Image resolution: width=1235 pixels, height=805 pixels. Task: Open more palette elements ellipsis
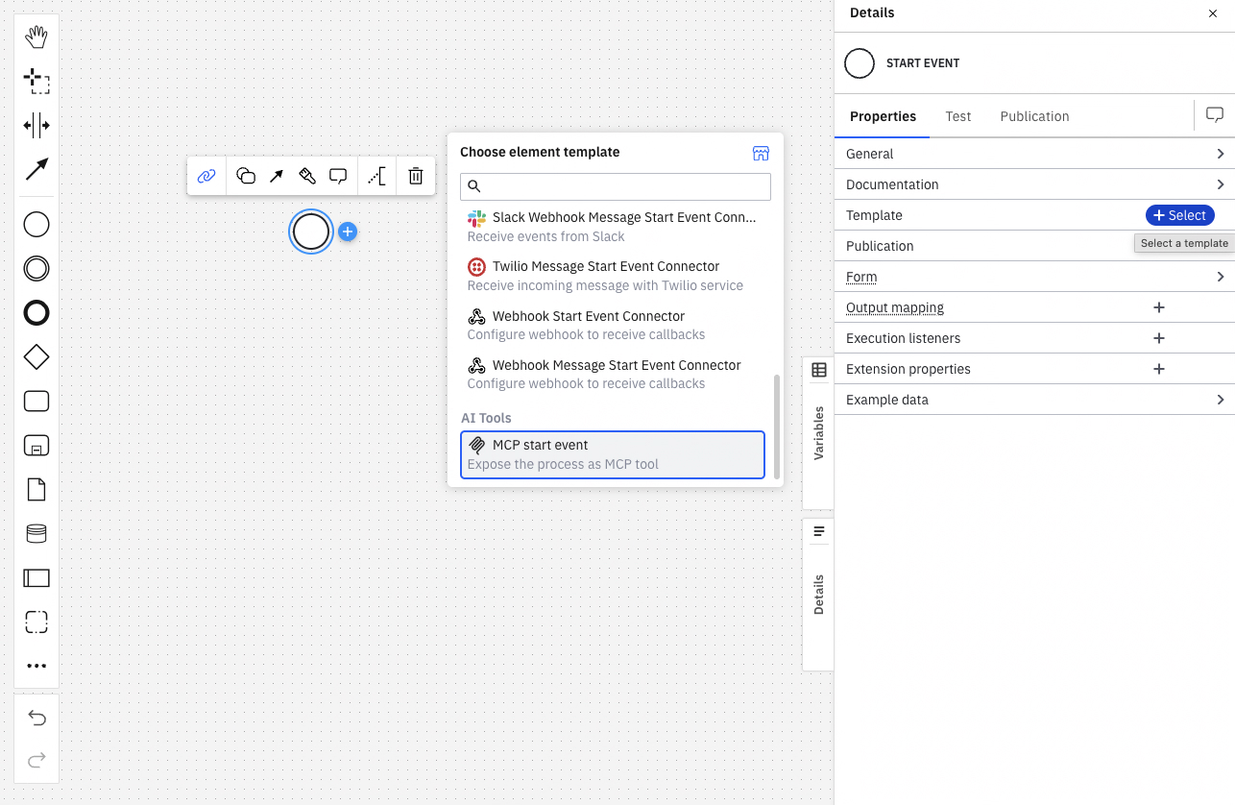pos(36,666)
